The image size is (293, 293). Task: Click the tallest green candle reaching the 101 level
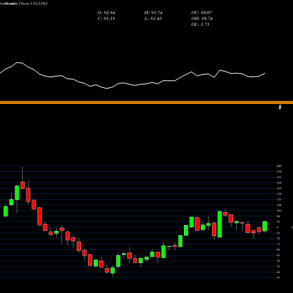click(220, 224)
